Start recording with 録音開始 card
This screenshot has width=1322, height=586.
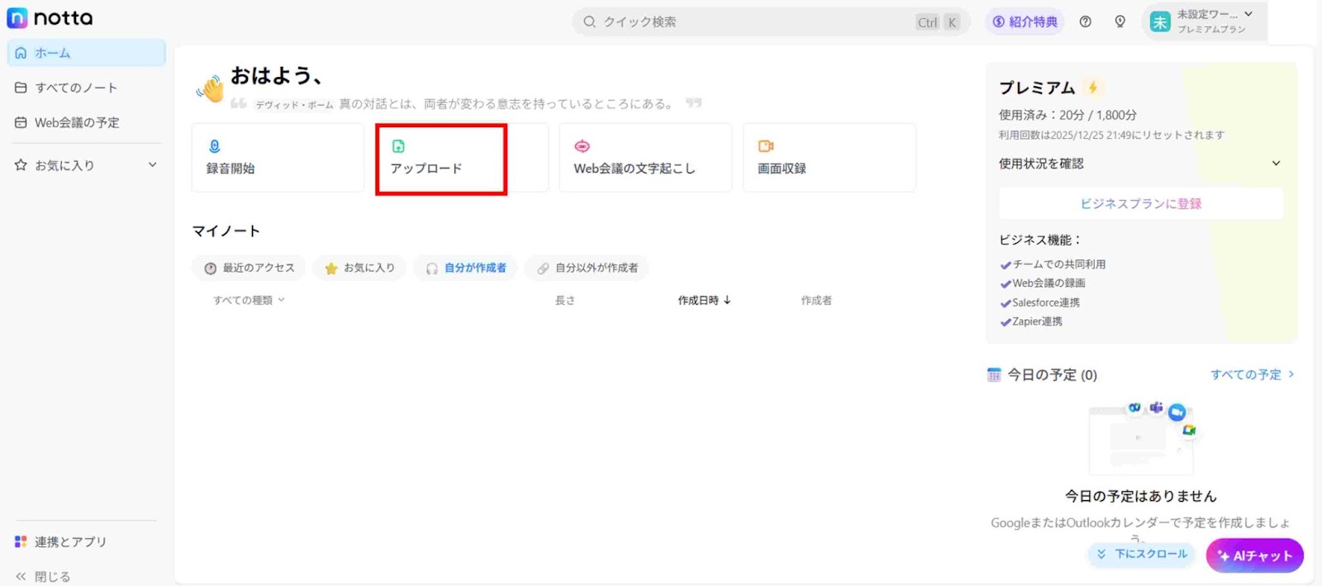[x=278, y=158]
